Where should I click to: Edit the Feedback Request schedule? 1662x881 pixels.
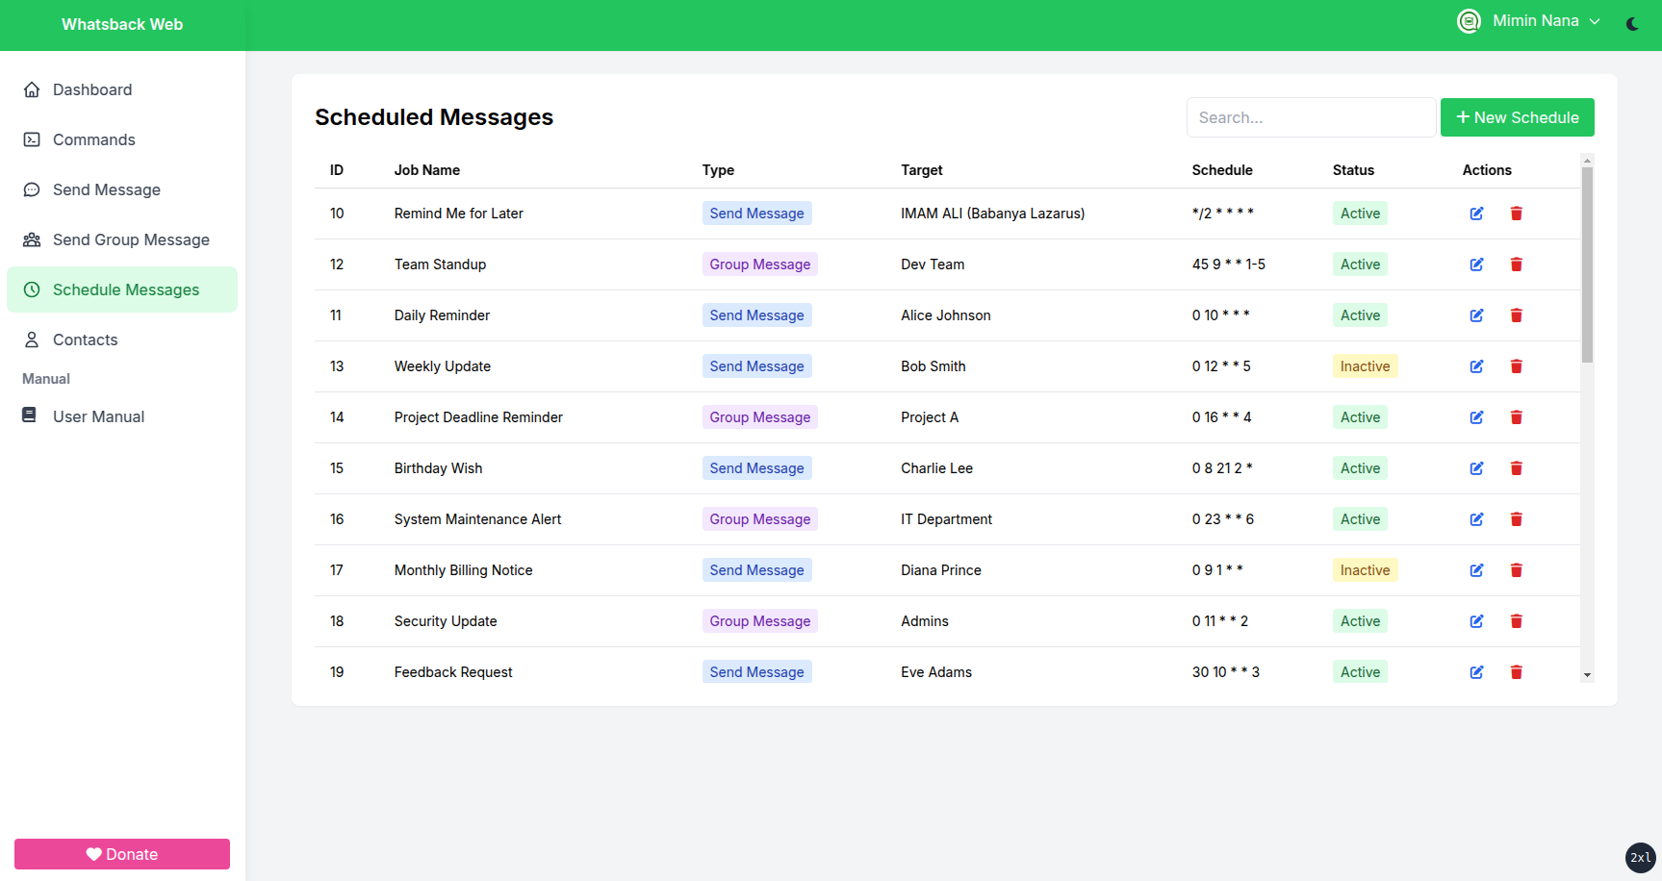pos(1476,672)
